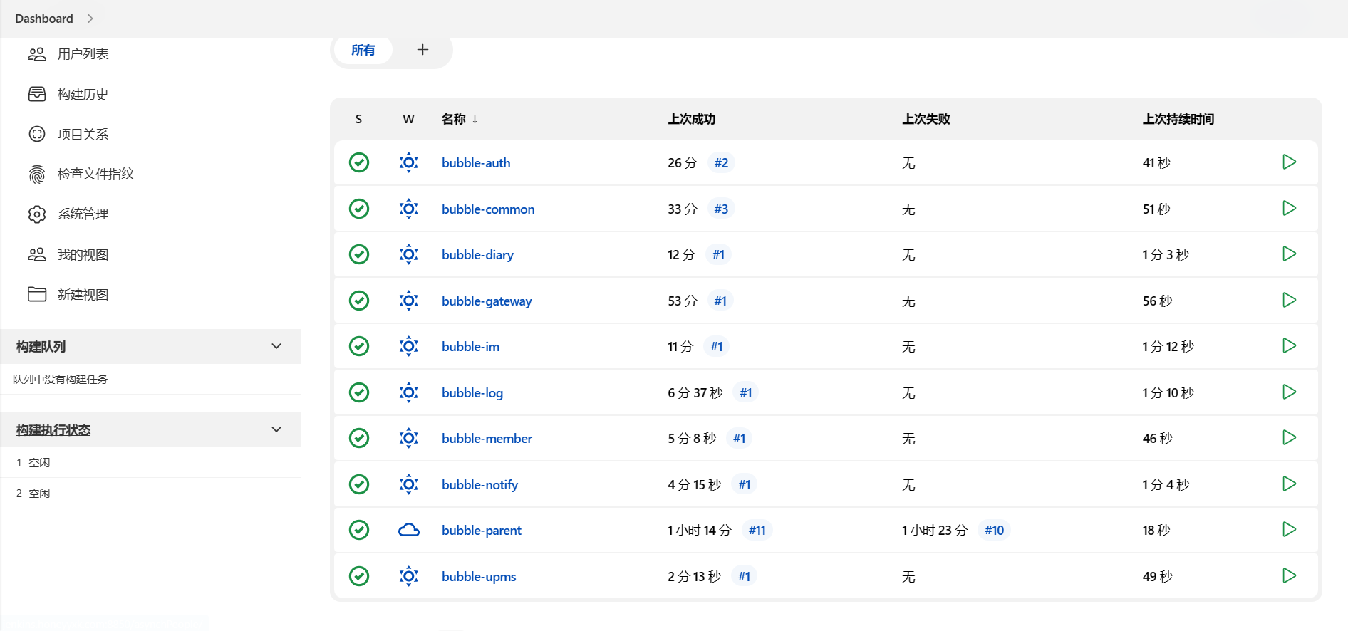
Task: Click the success status icon for bubble-auth
Action: (359, 162)
